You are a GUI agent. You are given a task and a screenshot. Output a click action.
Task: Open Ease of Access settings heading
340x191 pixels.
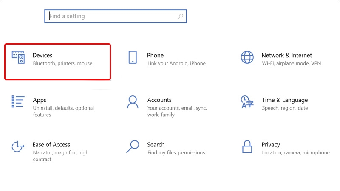pos(51,145)
